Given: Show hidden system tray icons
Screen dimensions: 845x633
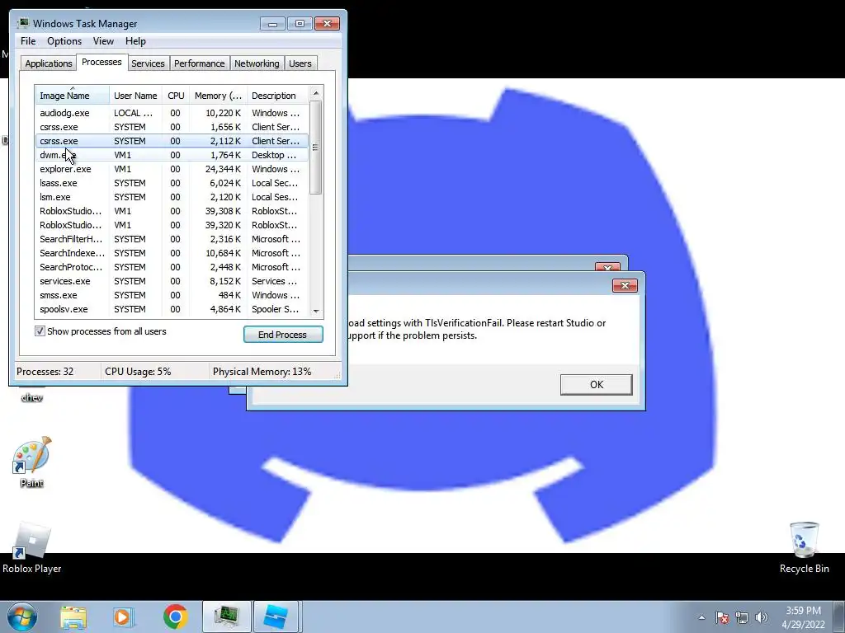Looking at the screenshot, I should coord(701,617).
